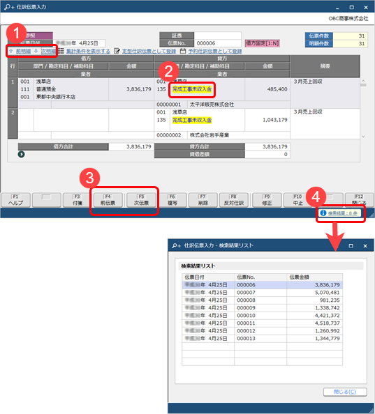Open the 検索結果：8件 link
The image size is (375, 414).
(343, 213)
